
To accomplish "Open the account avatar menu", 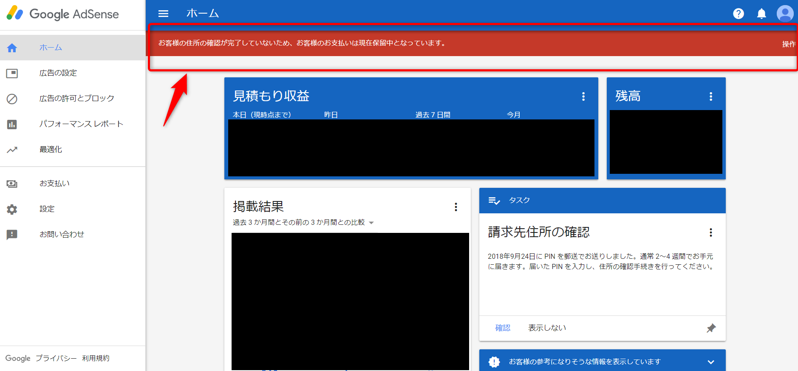I will pyautogui.click(x=785, y=14).
